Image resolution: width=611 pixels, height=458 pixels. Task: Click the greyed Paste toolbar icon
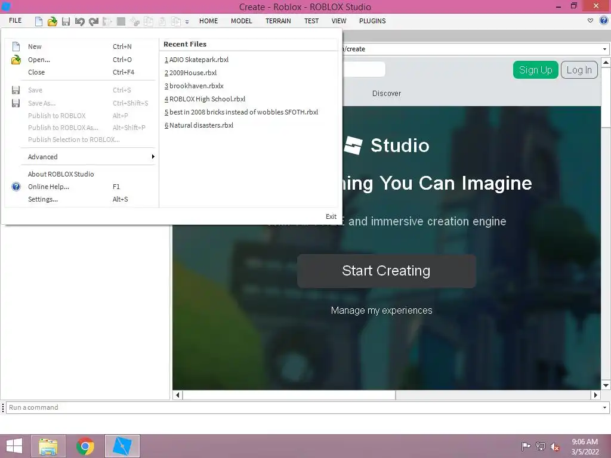(162, 21)
